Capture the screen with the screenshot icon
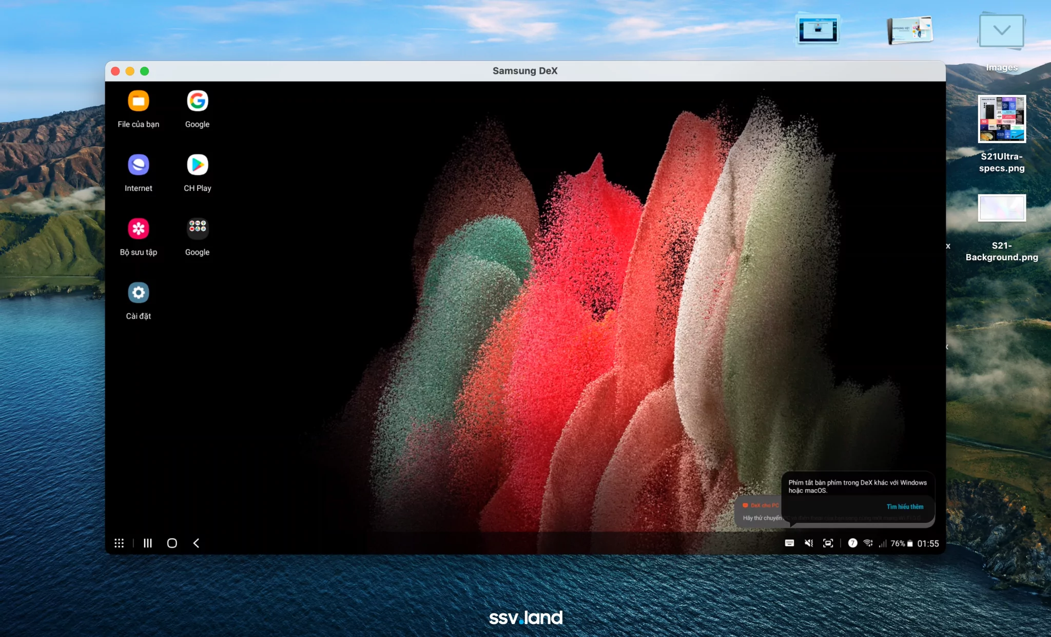The image size is (1051, 637). point(828,543)
